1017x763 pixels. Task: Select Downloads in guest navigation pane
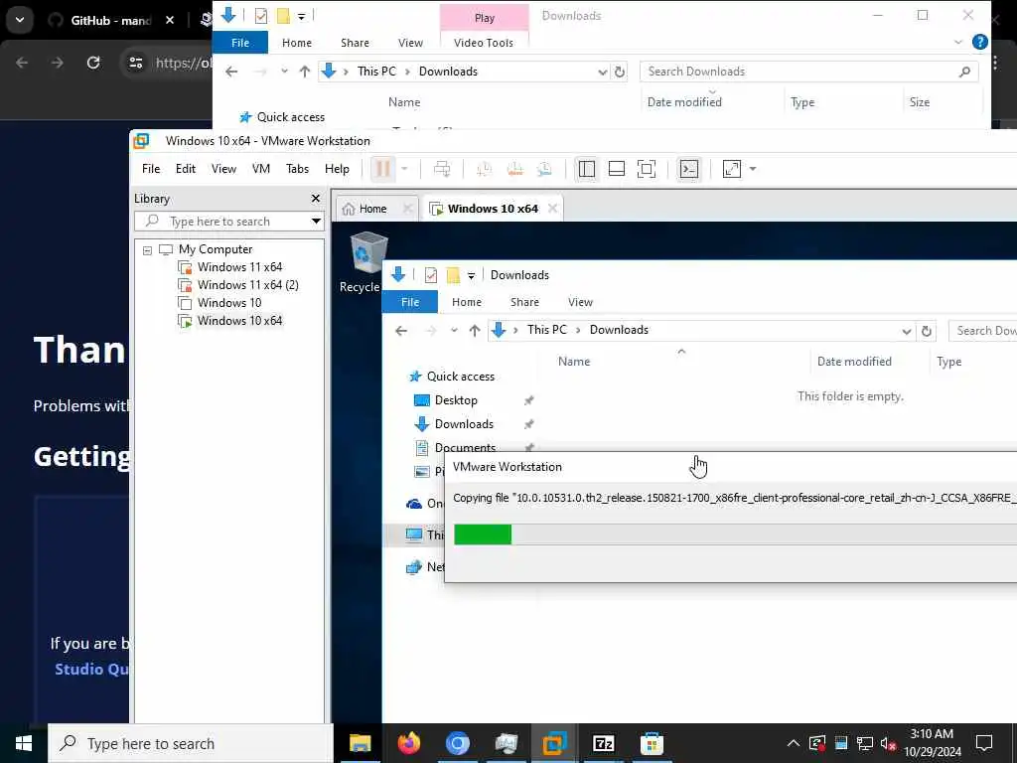coord(464,424)
